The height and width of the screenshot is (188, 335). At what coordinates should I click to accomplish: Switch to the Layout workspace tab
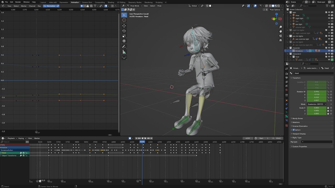tap(43, 2)
